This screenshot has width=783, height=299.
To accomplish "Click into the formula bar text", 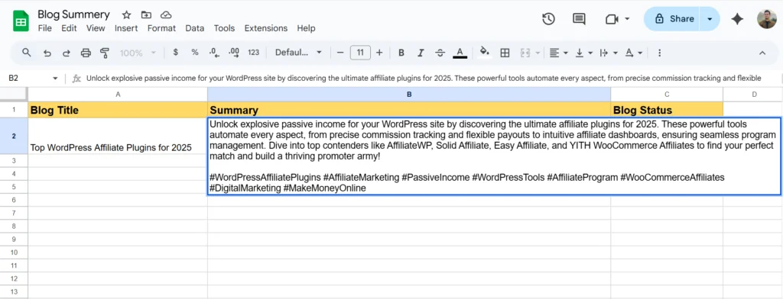I will click(x=424, y=79).
